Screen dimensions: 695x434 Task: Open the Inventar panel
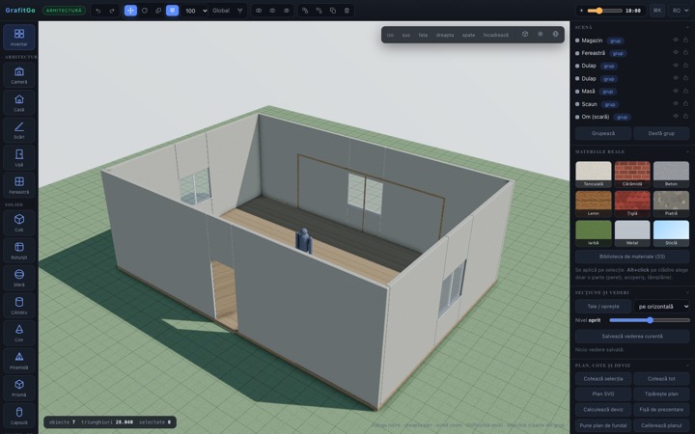[19, 38]
